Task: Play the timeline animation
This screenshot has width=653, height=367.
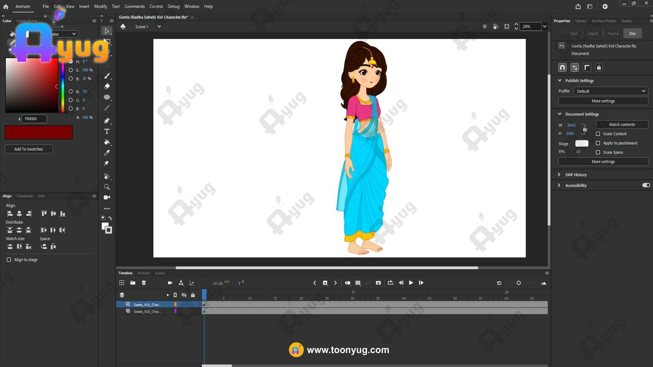Action: [411, 283]
